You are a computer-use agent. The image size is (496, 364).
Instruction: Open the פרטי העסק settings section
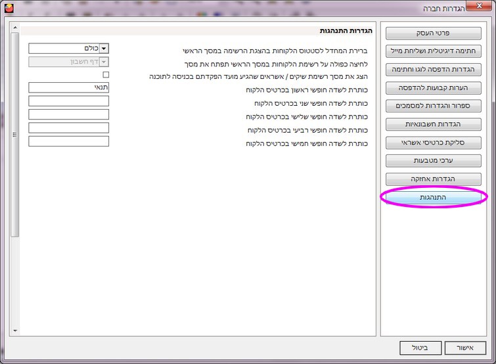433,33
